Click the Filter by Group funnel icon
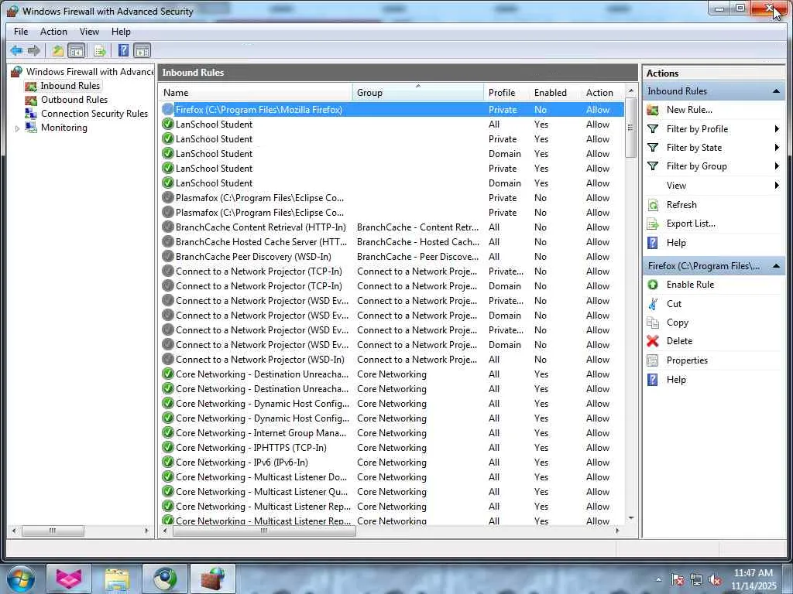 pyautogui.click(x=653, y=166)
